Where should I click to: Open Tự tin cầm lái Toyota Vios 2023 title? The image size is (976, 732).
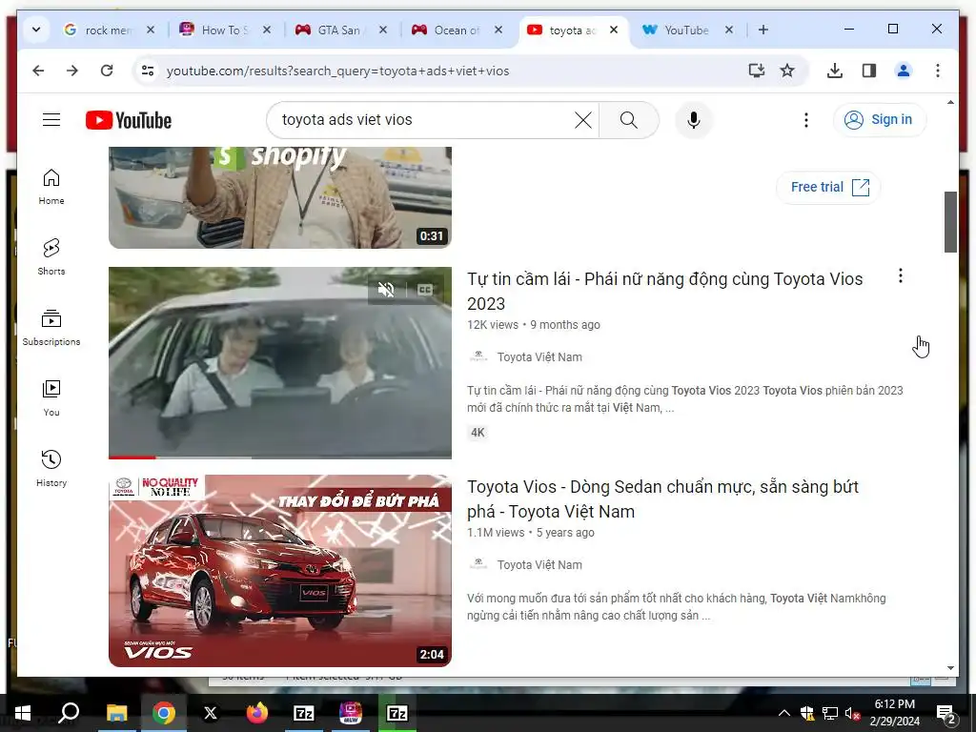pyautogui.click(x=664, y=291)
